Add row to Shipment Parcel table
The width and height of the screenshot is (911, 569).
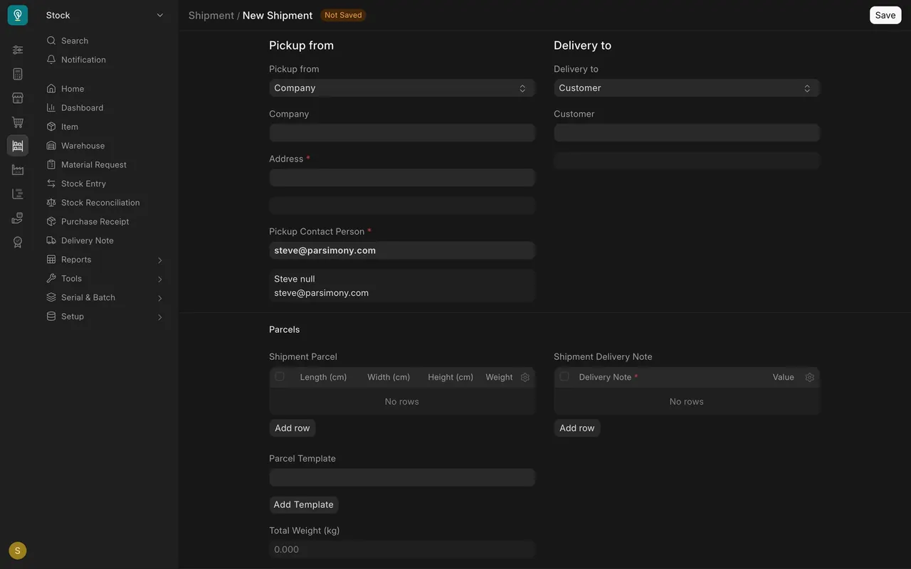pos(293,428)
